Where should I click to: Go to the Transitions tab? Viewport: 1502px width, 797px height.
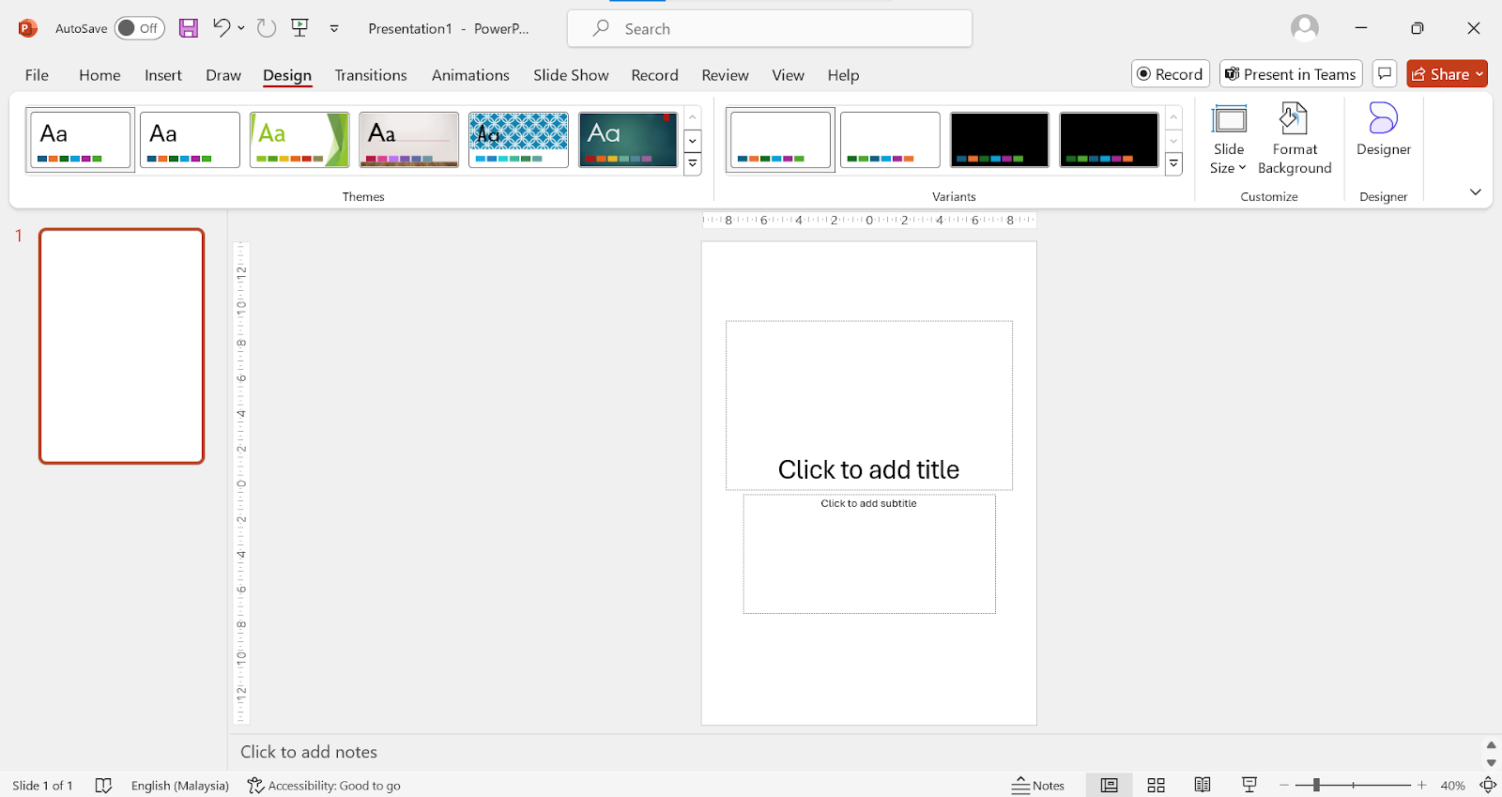click(x=371, y=75)
